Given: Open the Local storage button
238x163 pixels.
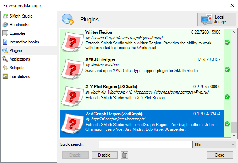Looking at the screenshot, I should pos(215,20).
